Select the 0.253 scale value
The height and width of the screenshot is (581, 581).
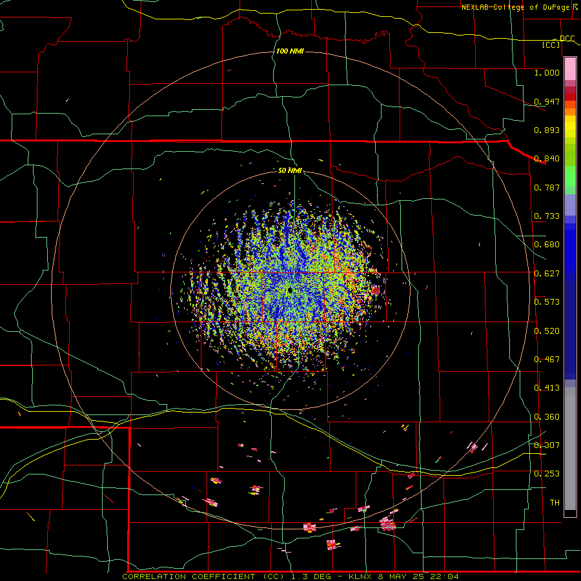point(547,474)
